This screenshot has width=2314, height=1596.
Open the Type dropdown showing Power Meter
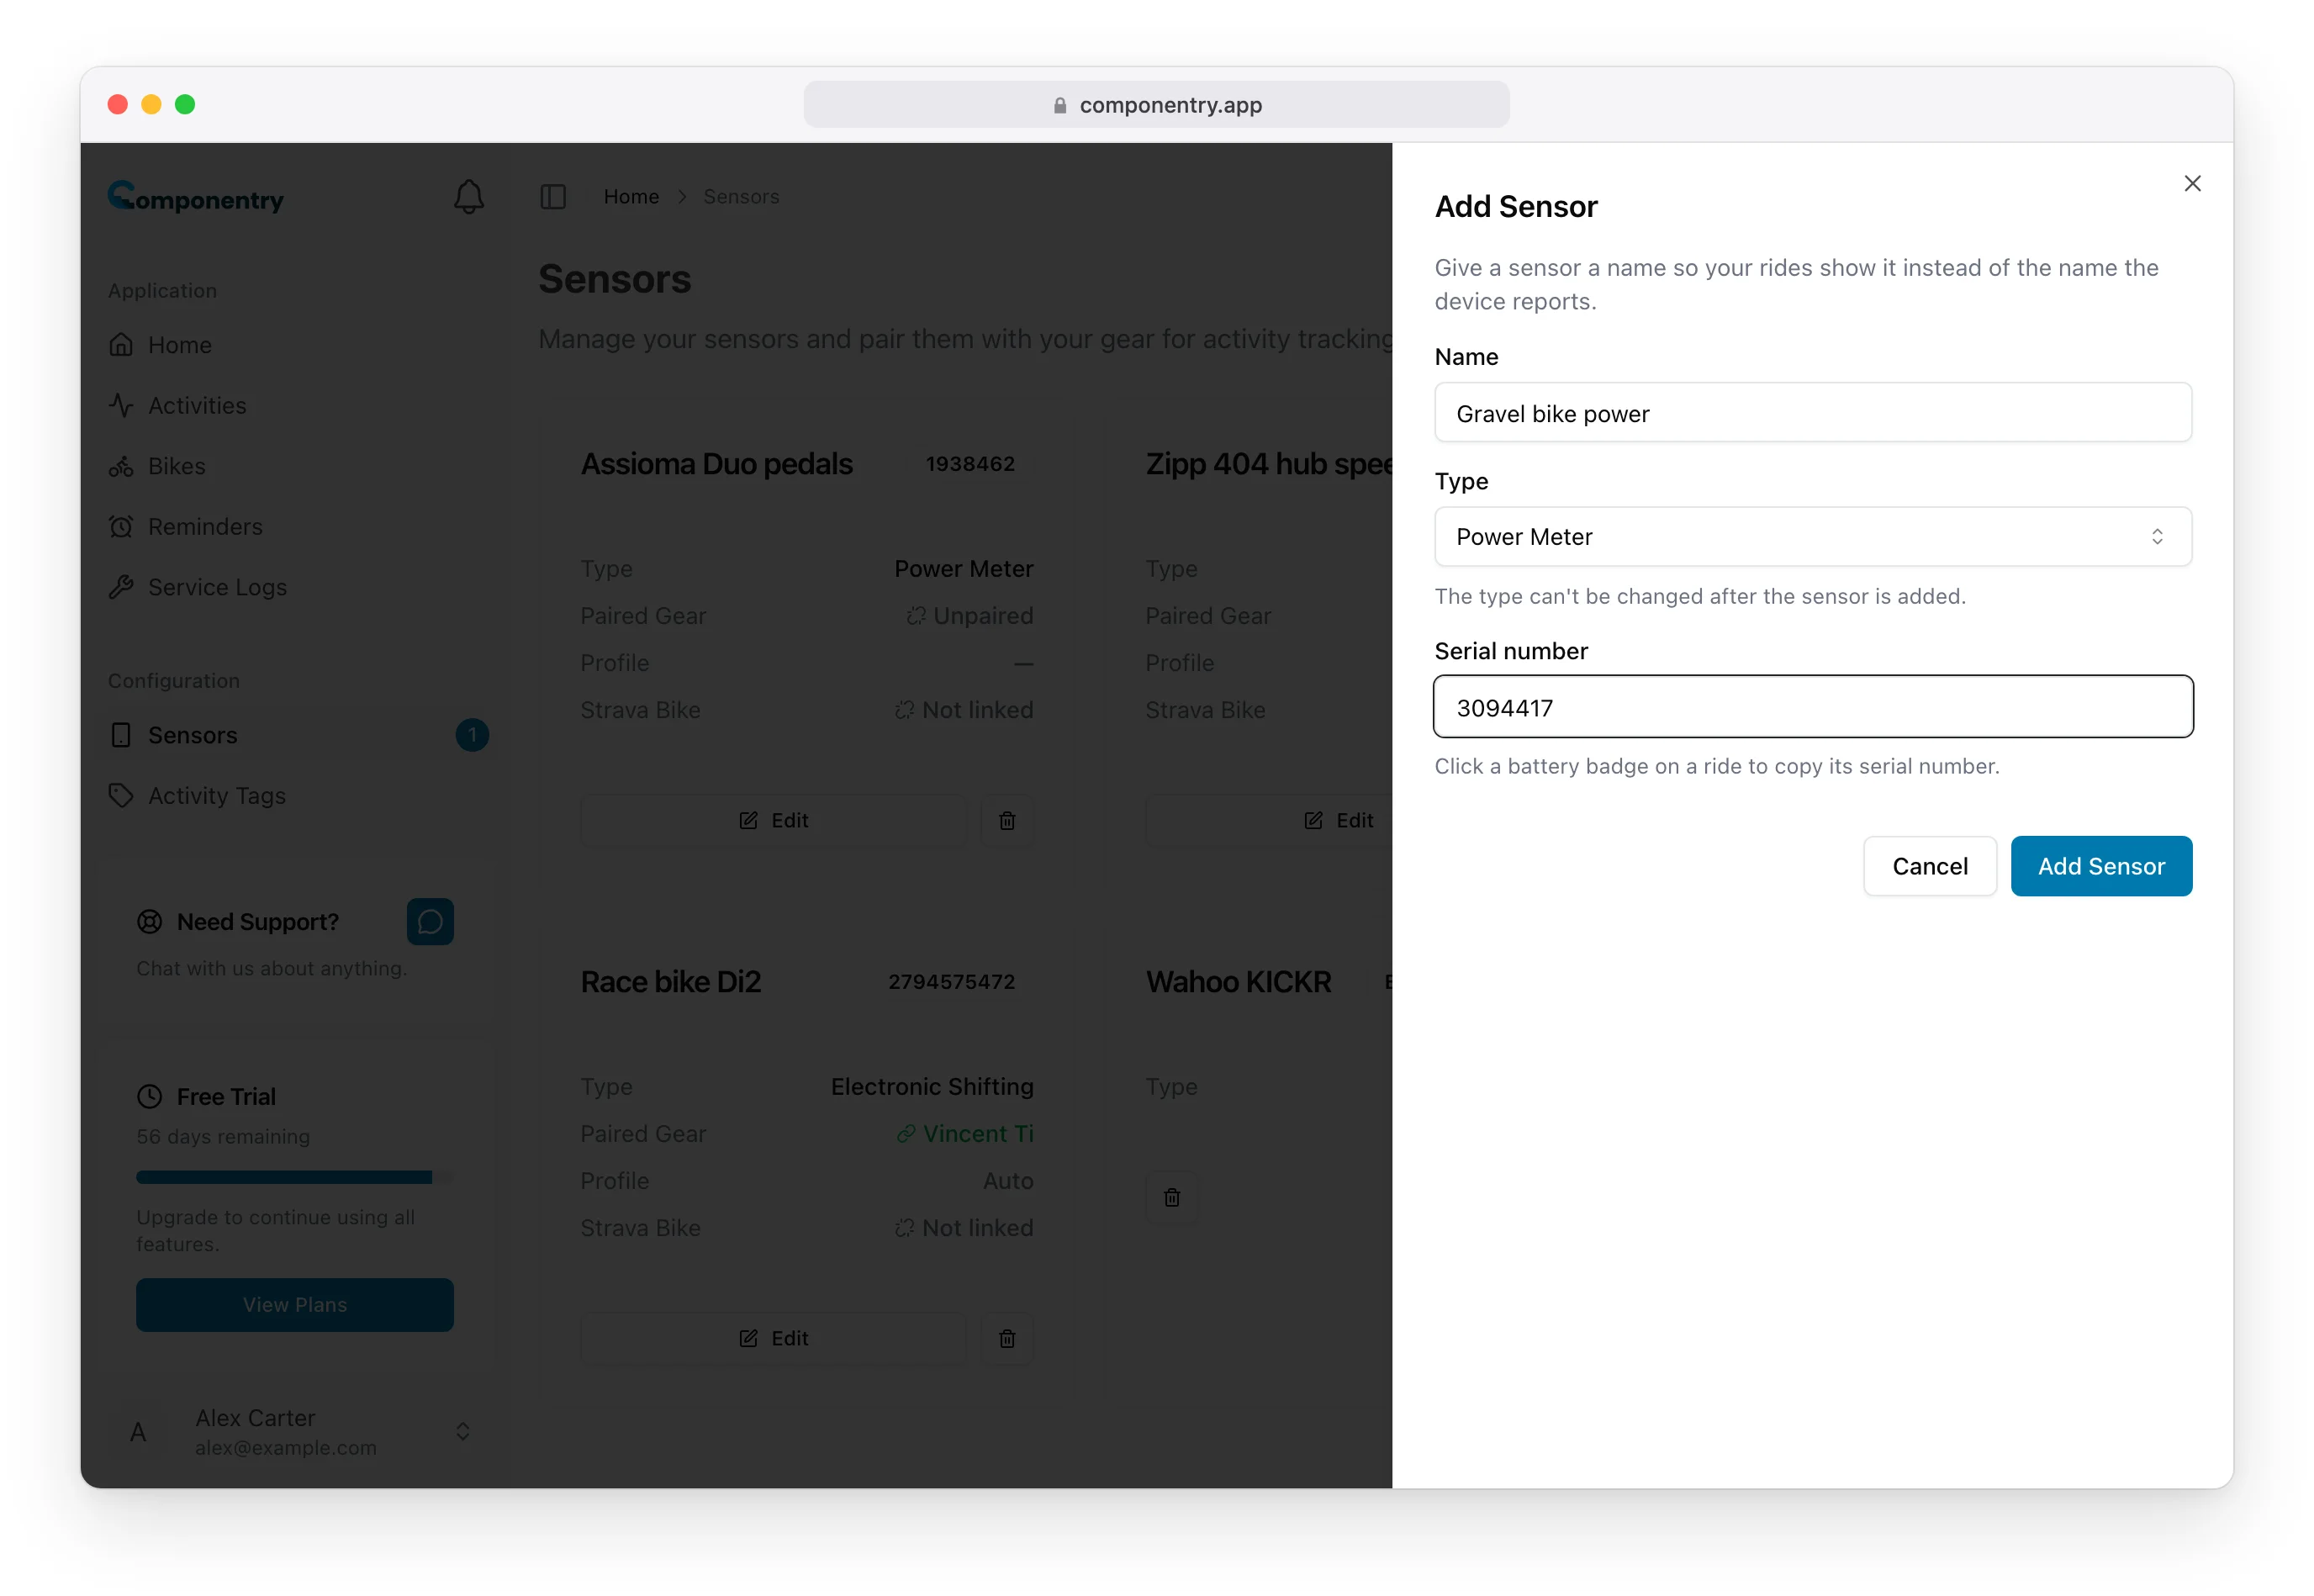click(1812, 537)
